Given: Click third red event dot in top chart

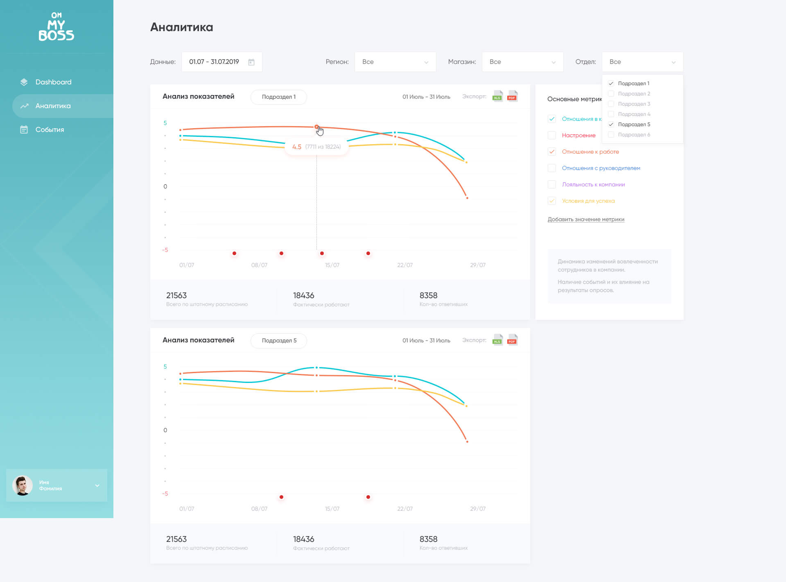Looking at the screenshot, I should (322, 253).
